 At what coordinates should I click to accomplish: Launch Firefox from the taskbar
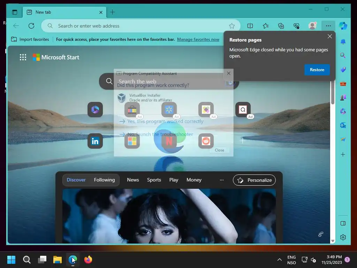(x=88, y=260)
